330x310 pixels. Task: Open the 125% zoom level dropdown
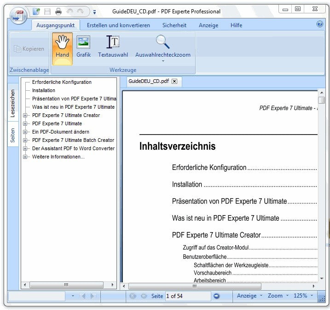[303, 296]
